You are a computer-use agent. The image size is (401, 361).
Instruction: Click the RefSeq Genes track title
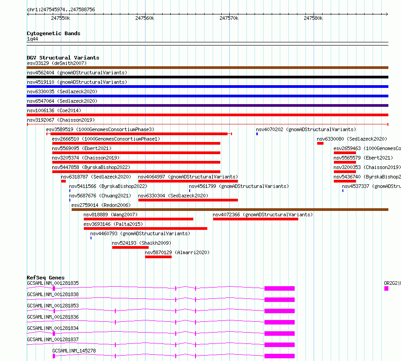(46, 278)
